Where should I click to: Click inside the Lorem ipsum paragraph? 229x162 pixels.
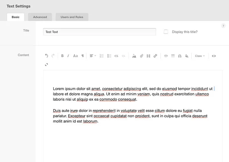click(x=133, y=94)
